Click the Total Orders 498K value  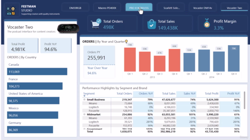[109, 27]
